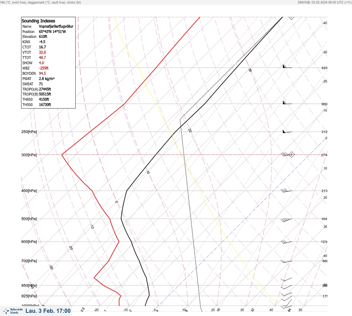Select the elevation value 610ft
The width and height of the screenshot is (352, 316).
pyautogui.click(x=43, y=37)
